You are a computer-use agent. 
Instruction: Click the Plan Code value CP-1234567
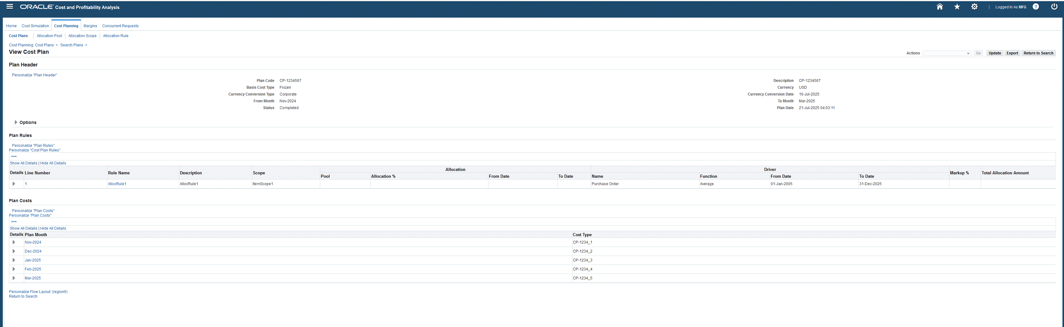coord(290,81)
